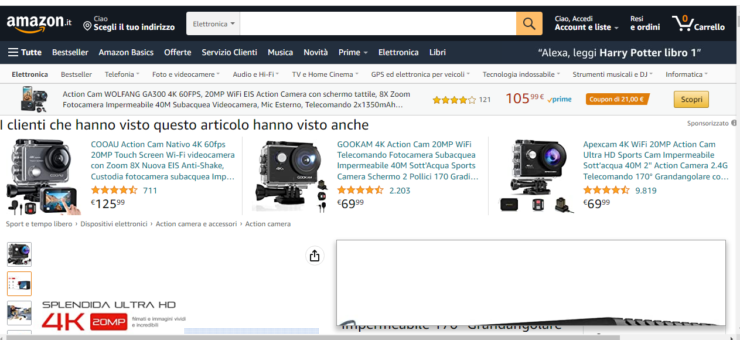Click the GOOKAM action cam product image
Viewport: 740px width, 340px height.
point(291,176)
